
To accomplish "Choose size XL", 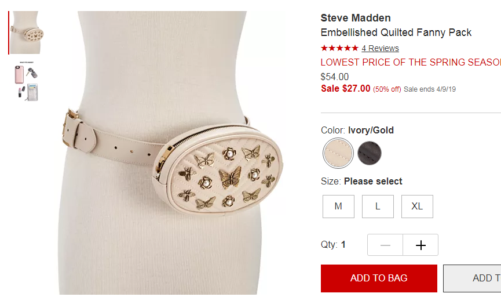I will coord(417,207).
